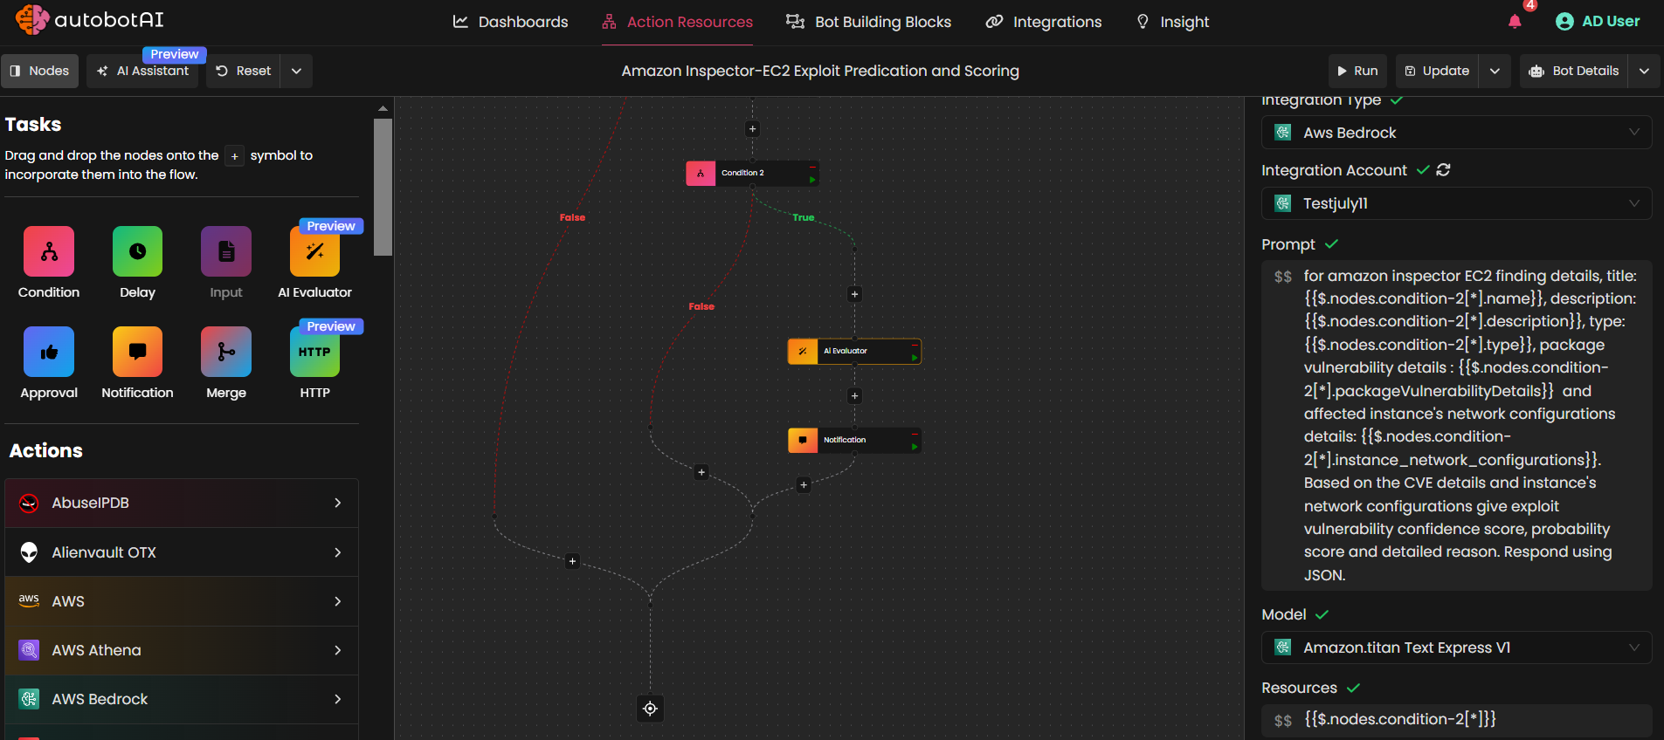
Task: Open the Integration Account Testjuly11 dropdown
Action: (x=1456, y=203)
